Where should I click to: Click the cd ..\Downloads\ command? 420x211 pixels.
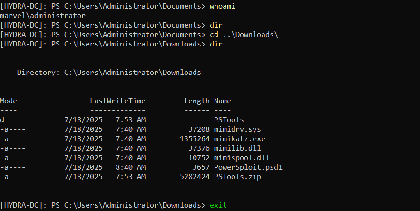pos(244,35)
